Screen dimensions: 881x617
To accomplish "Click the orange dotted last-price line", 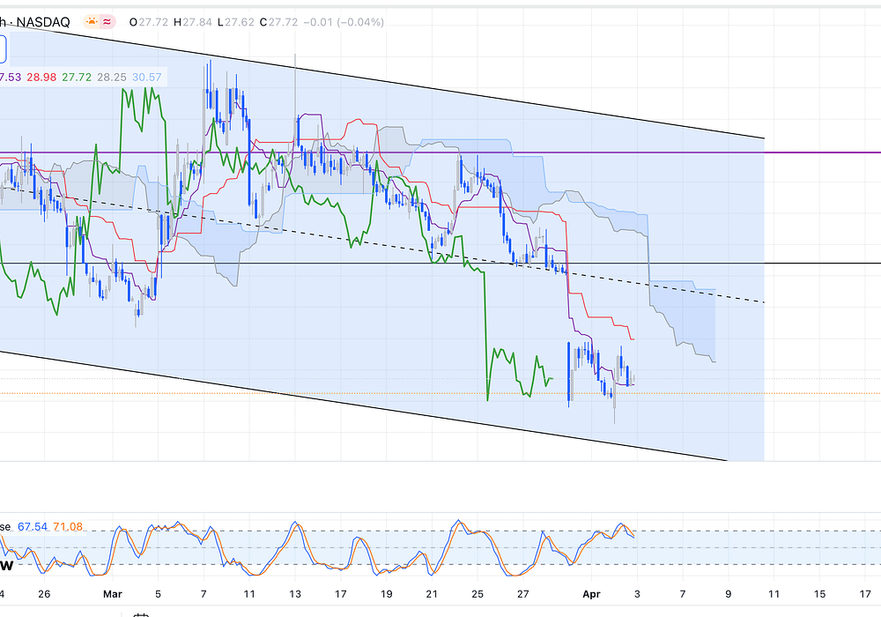I will [x=793, y=393].
